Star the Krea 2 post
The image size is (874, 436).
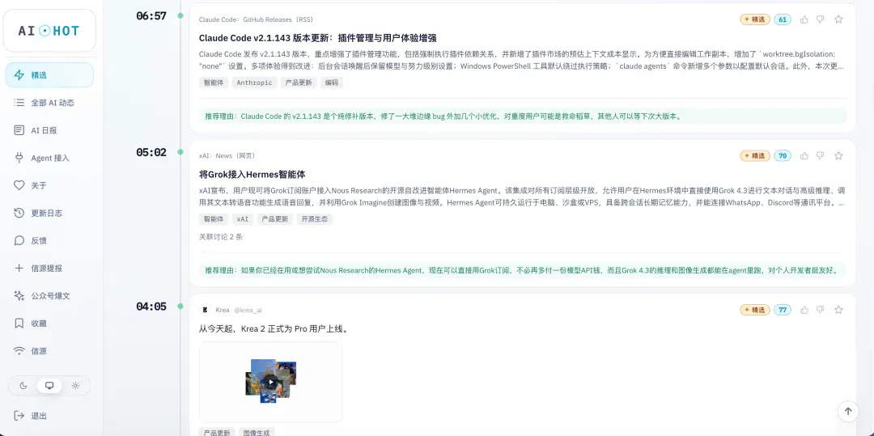coord(838,310)
